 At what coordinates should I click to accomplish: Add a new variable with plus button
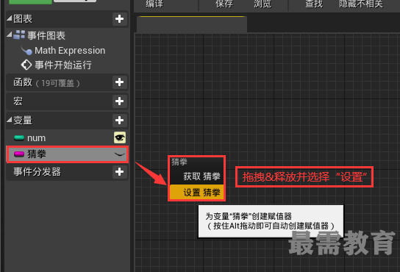coord(119,120)
